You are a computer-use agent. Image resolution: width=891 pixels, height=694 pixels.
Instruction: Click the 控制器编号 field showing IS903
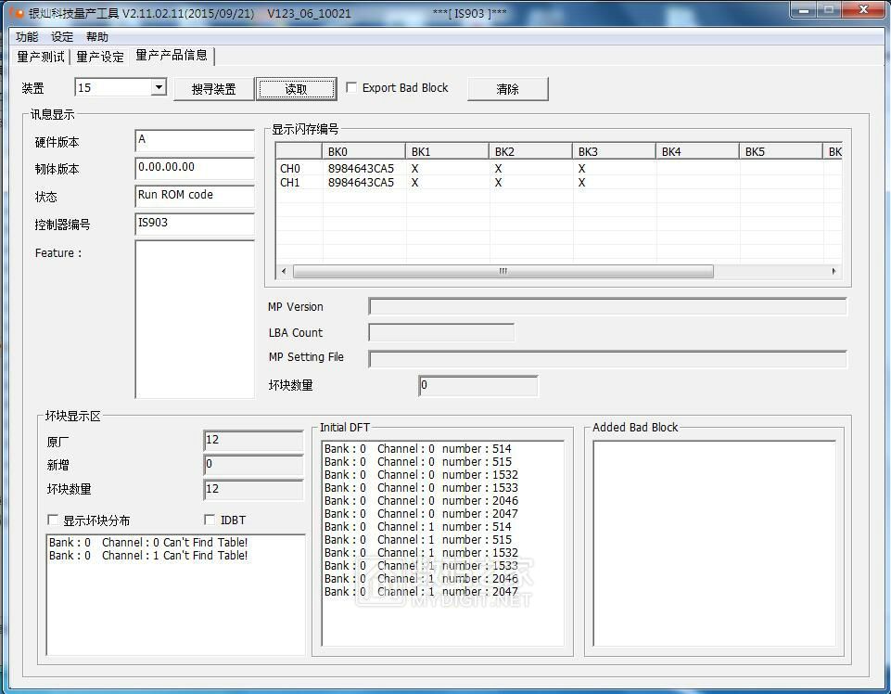195,224
